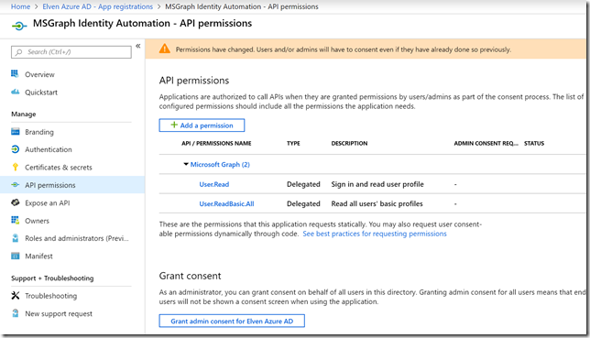Go to Branding settings

tap(39, 132)
